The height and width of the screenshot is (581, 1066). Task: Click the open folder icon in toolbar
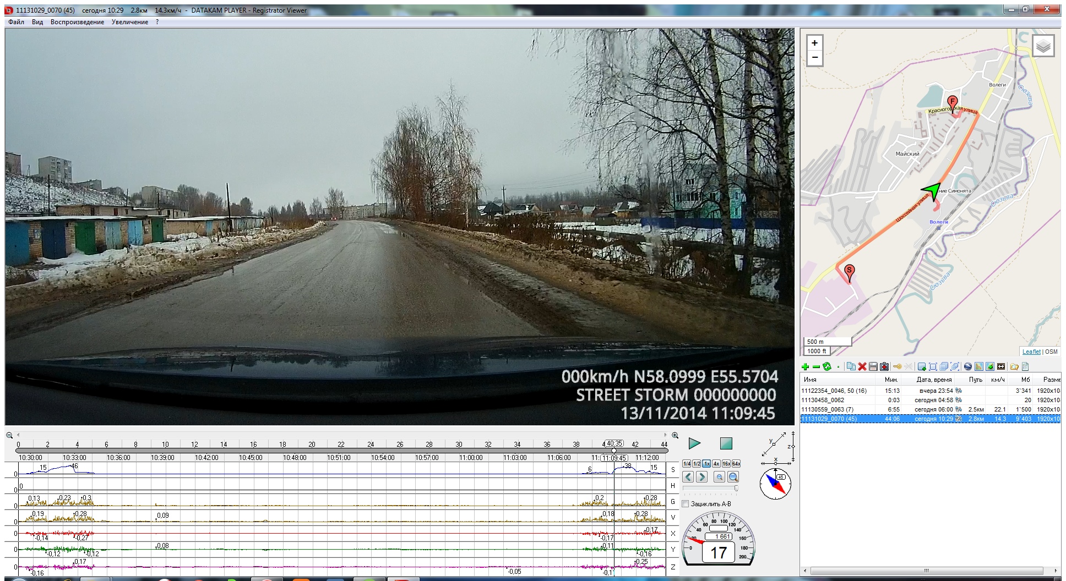click(1014, 367)
